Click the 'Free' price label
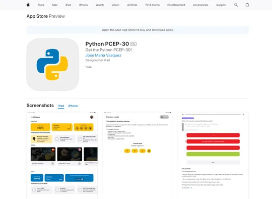Image resolution: width=272 pixels, height=199 pixels. coord(89,67)
